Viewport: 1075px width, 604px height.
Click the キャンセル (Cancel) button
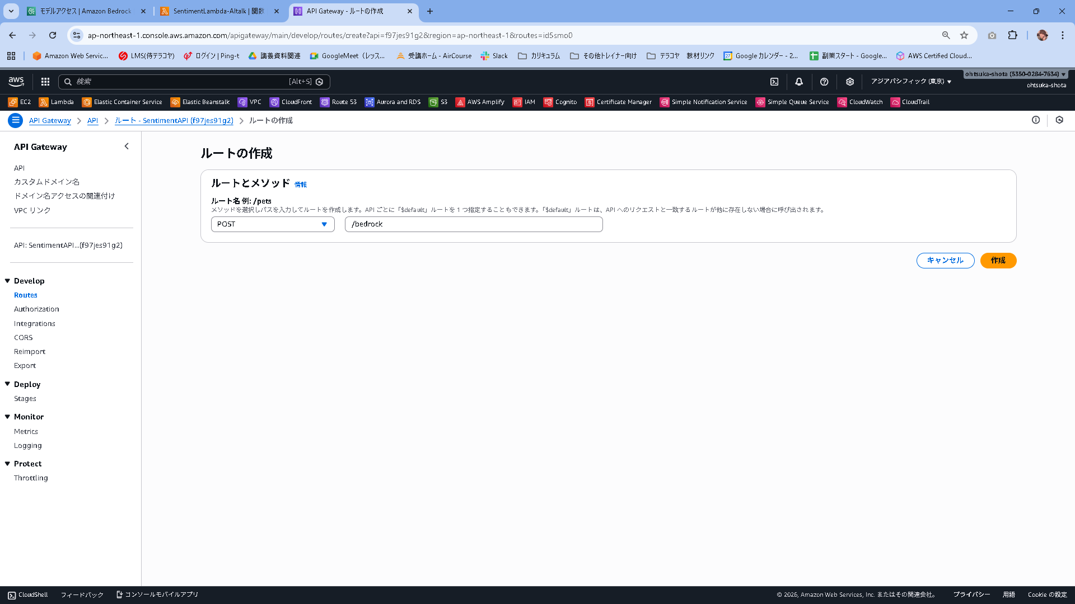[945, 261]
